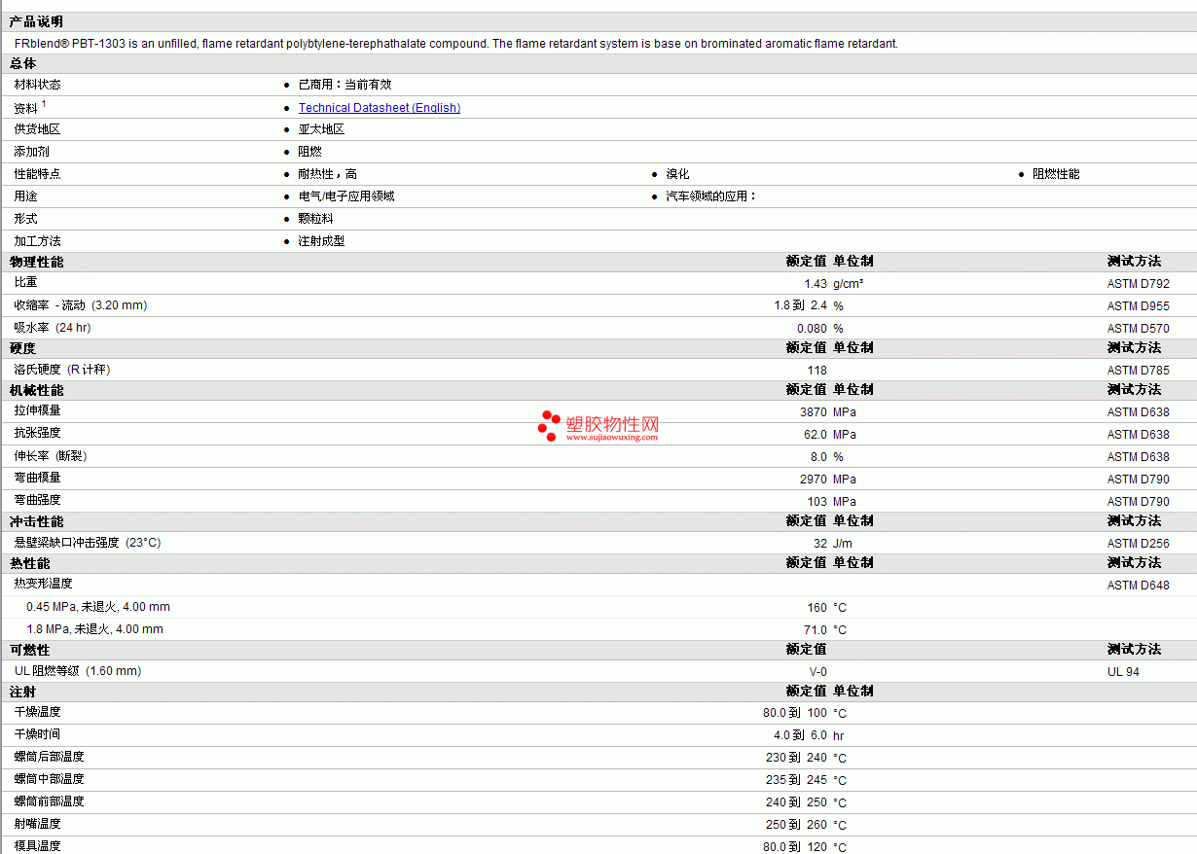Click the 4.0 到 6.0 drying time value
This screenshot has width=1197, height=854.
point(801,735)
